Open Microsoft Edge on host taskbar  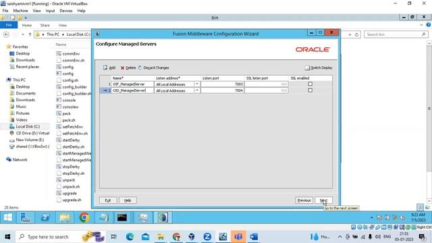coord(130,237)
